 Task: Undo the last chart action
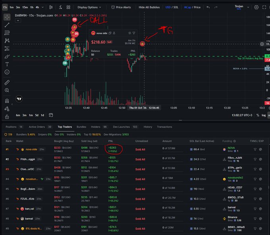point(208,7)
